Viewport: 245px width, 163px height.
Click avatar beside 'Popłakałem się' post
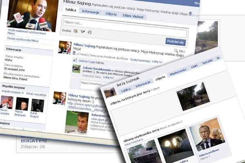coord(65,47)
